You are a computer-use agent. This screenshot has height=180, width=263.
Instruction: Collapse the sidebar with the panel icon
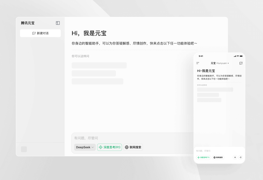[x=58, y=23]
